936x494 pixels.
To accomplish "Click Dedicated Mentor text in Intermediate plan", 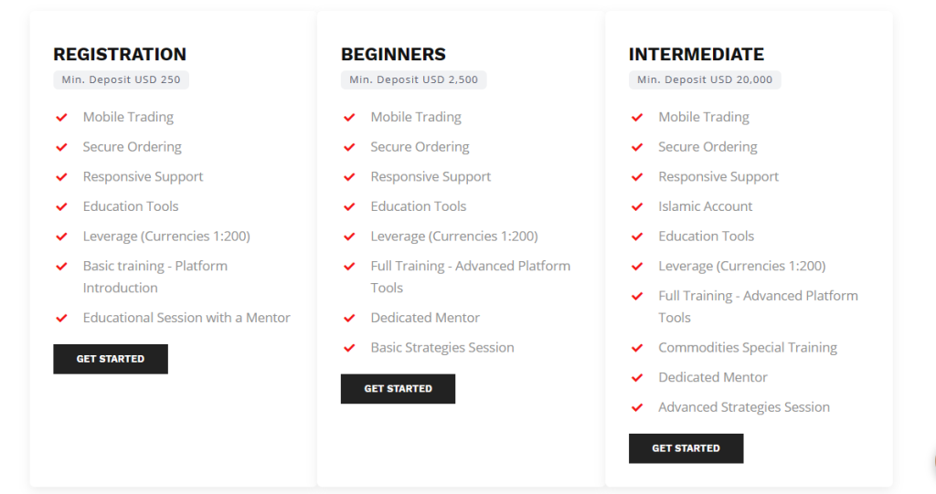I will [x=713, y=377].
